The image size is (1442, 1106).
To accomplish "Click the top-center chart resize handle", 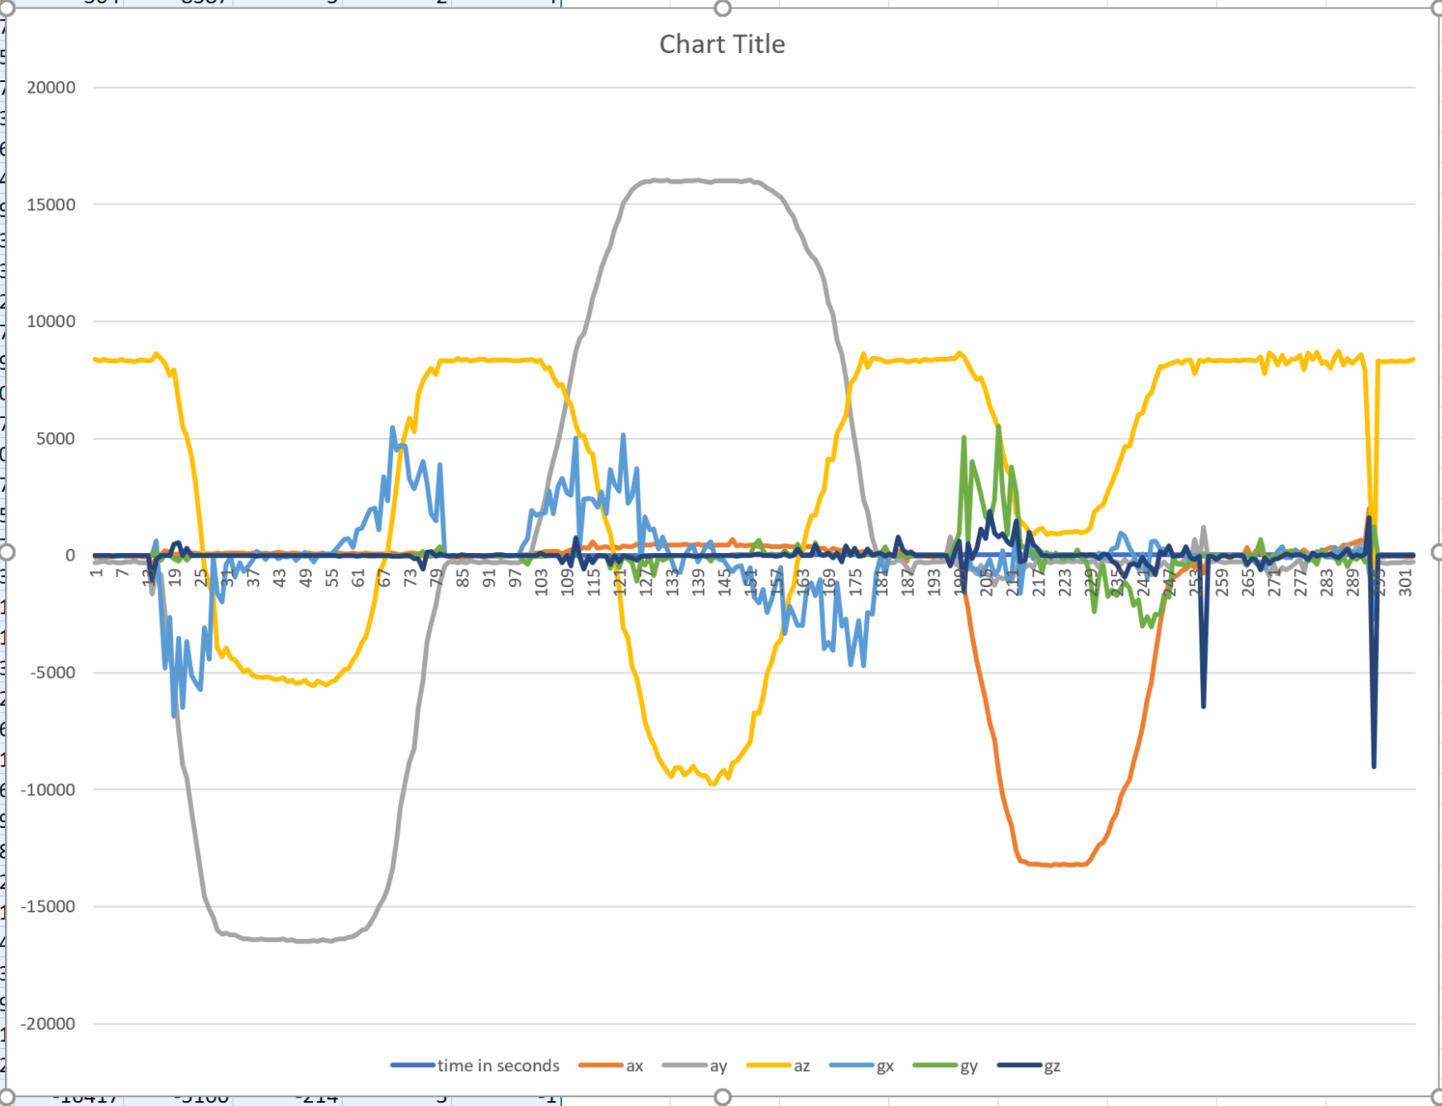I will [723, 8].
